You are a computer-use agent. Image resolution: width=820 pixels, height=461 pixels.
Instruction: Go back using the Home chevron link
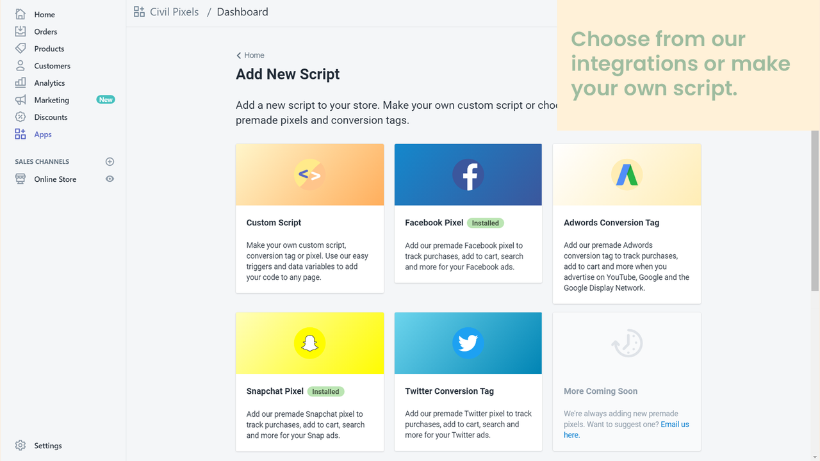[250, 55]
